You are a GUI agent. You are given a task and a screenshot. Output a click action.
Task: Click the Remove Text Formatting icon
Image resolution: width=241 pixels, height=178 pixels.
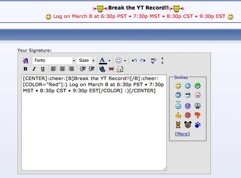click(26, 61)
